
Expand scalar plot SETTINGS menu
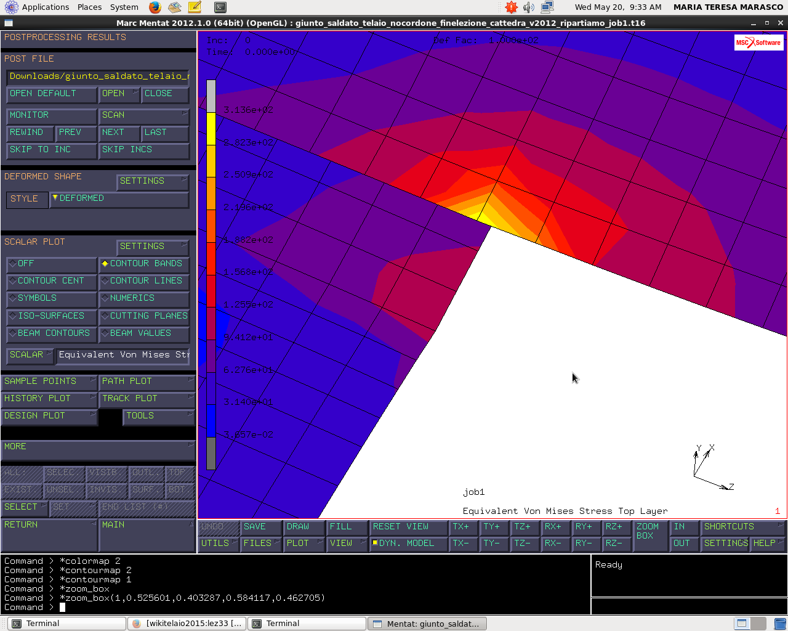coord(152,246)
